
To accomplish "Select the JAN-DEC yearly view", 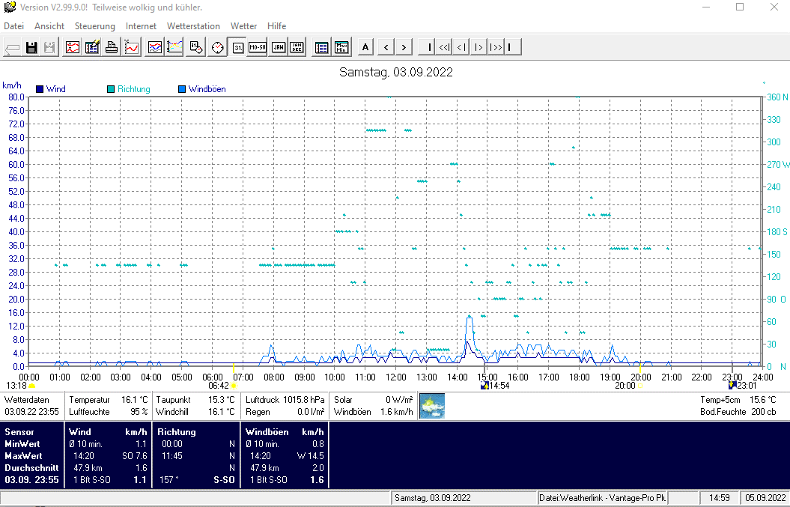I will tap(297, 47).
